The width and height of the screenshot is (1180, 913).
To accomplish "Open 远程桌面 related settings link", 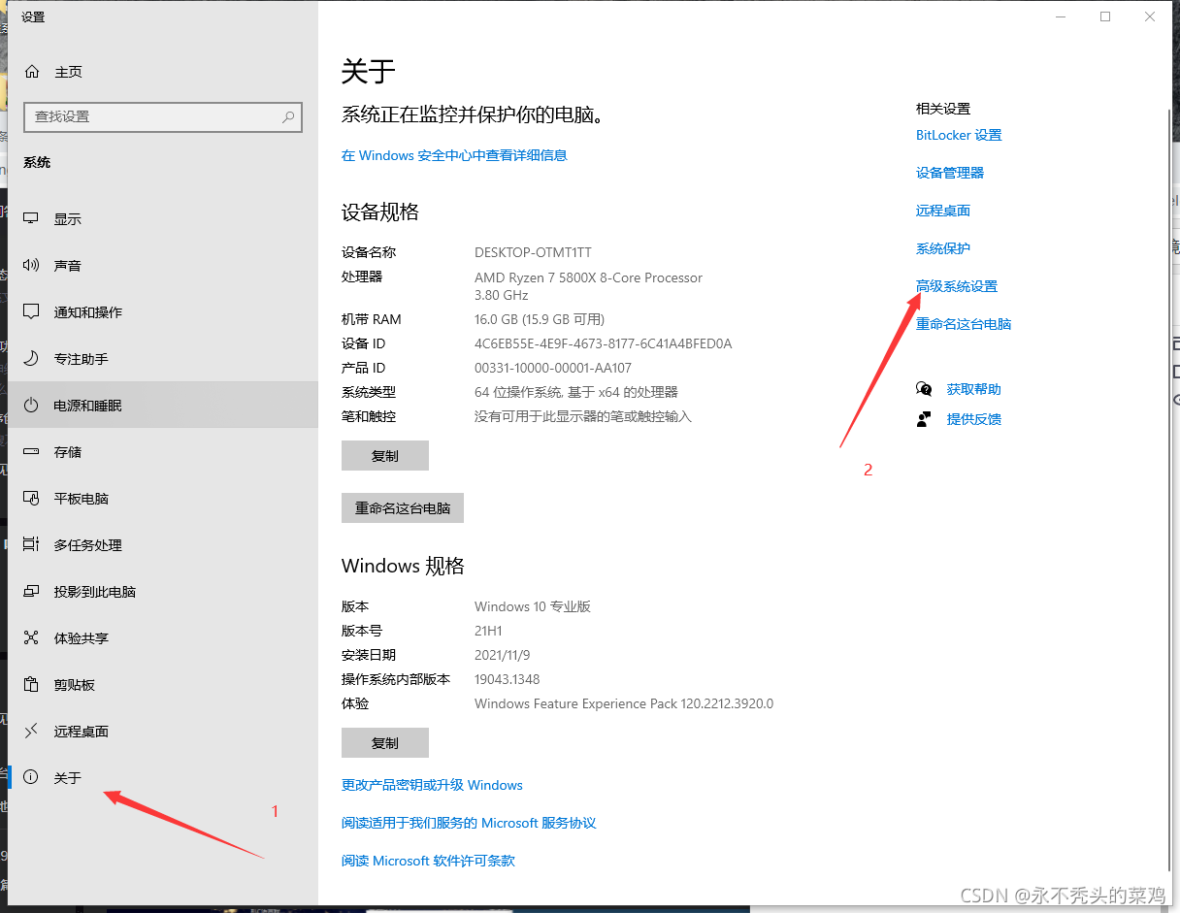I will coord(943,211).
